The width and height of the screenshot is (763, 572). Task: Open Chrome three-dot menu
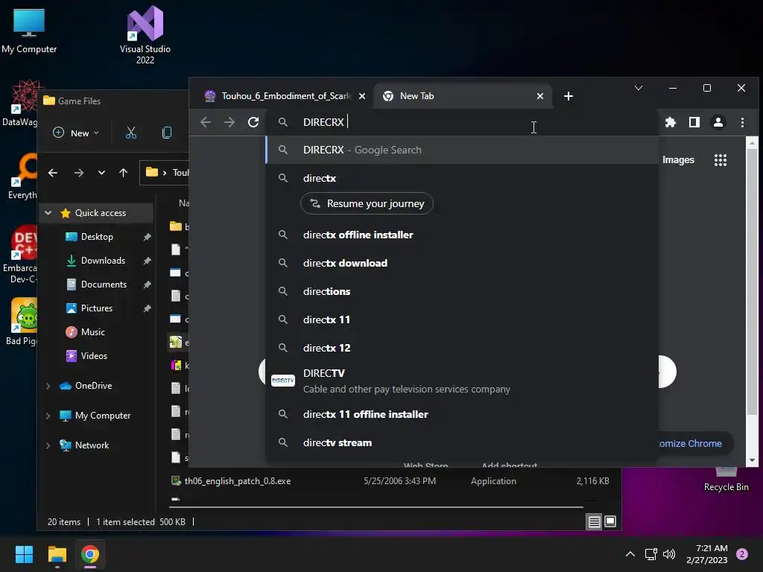[x=742, y=122]
